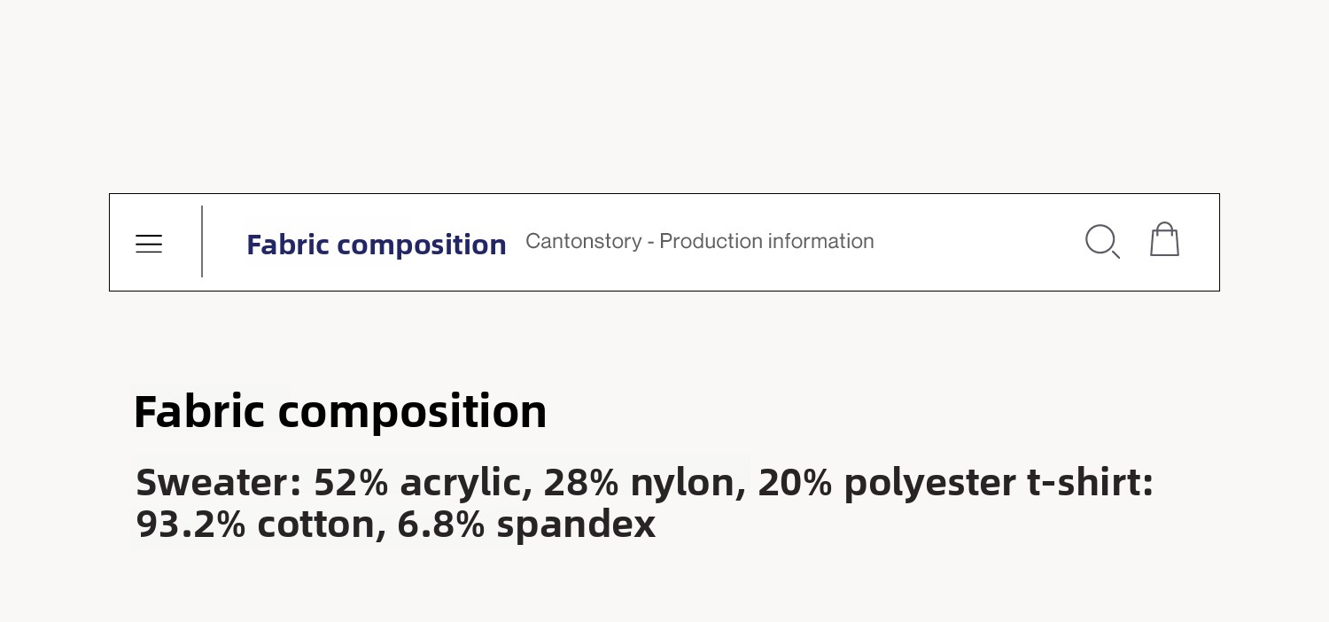The width and height of the screenshot is (1329, 622).
Task: Click the "20%" value
Action: click(795, 483)
